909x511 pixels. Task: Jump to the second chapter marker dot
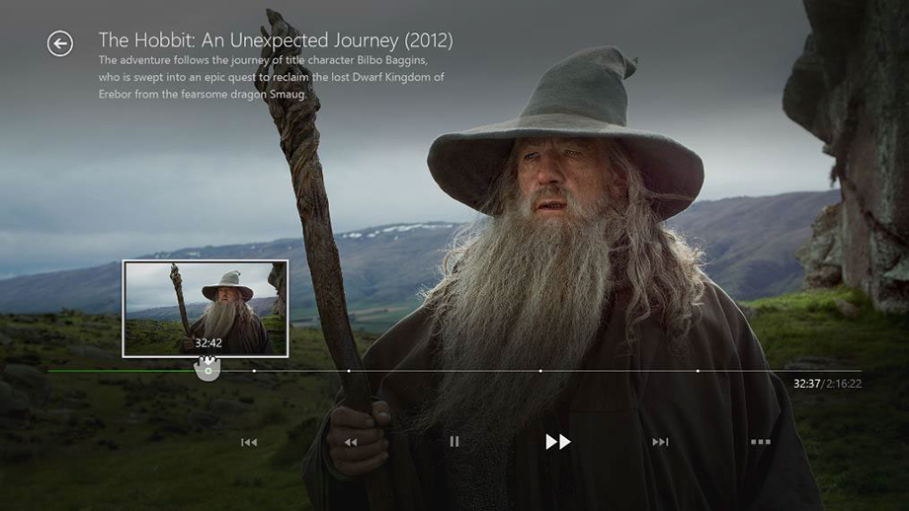coord(348,371)
